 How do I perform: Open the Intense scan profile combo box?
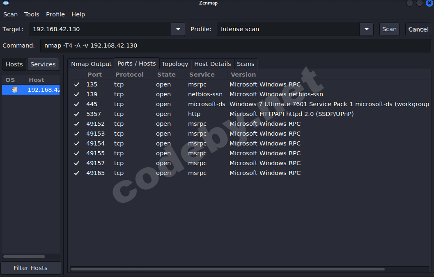pyautogui.click(x=287, y=29)
